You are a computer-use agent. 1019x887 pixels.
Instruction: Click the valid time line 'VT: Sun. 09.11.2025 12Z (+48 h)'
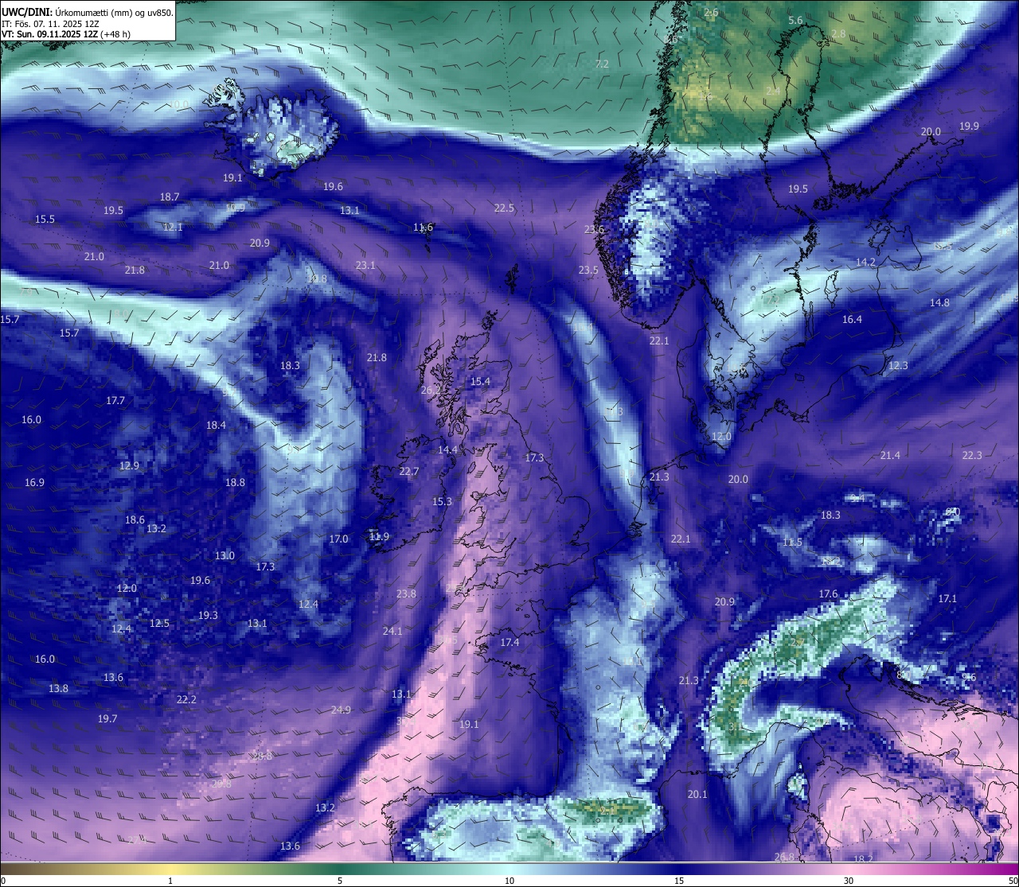pyautogui.click(x=66, y=34)
